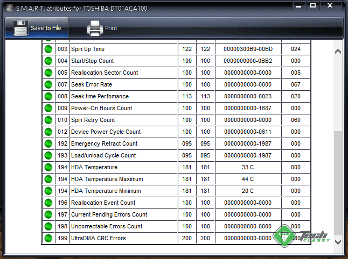Click green status icon for Current Pending Errors Count
Viewport: 348px width, 259px height.
pyautogui.click(x=48, y=214)
